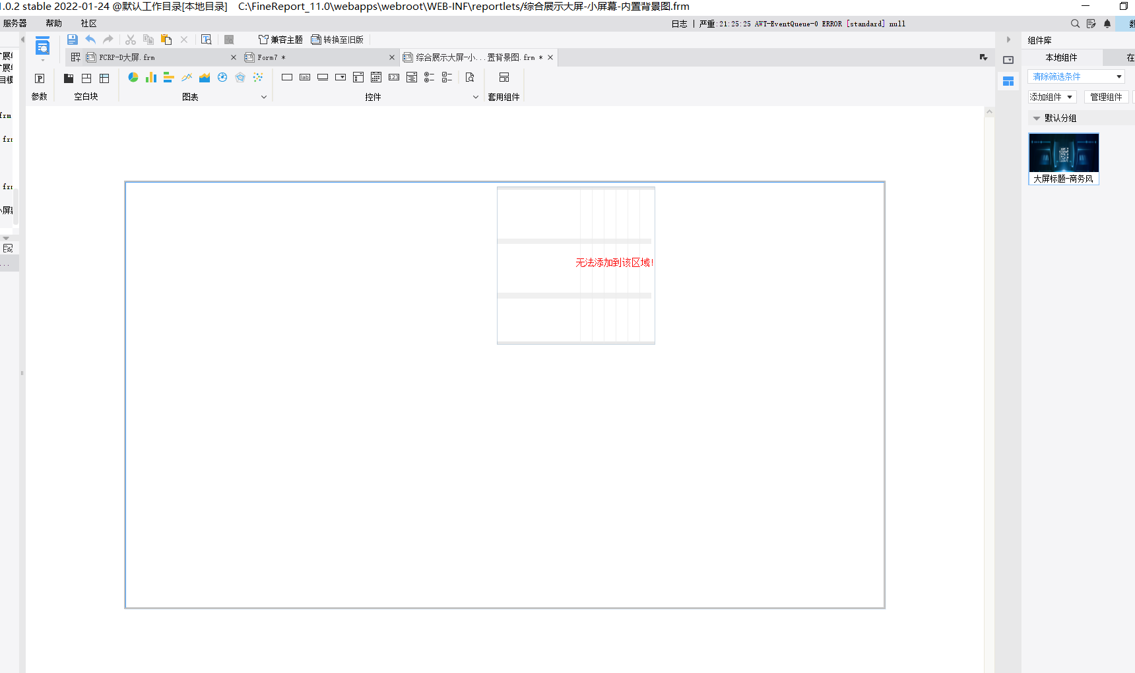The width and height of the screenshot is (1135, 673).
Task: Click the dragged component preview on canvas
Action: click(x=576, y=266)
